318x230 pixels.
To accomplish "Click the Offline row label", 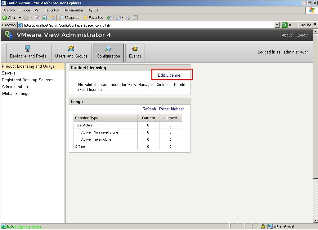I will coord(80,147).
